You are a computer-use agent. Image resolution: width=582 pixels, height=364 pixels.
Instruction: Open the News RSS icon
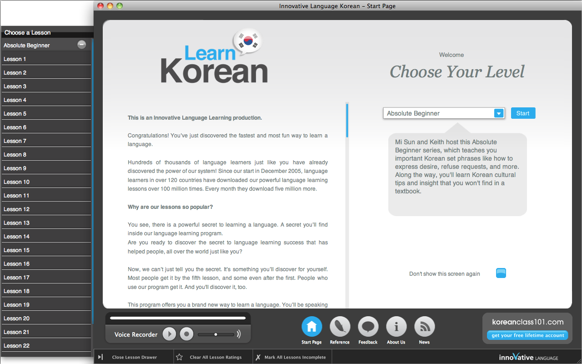tap(424, 327)
